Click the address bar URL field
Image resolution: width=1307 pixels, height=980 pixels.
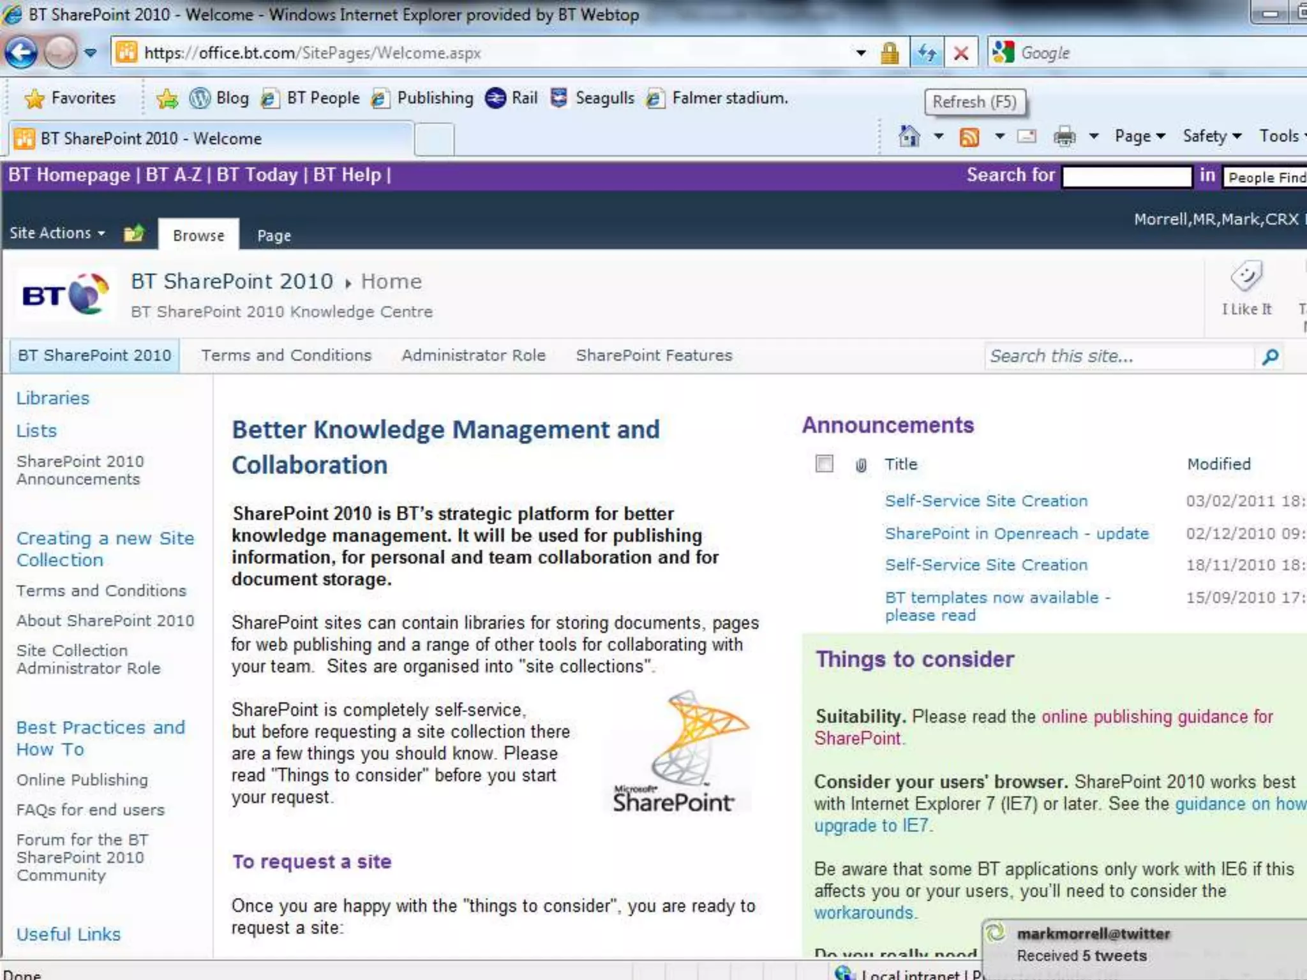tap(485, 53)
